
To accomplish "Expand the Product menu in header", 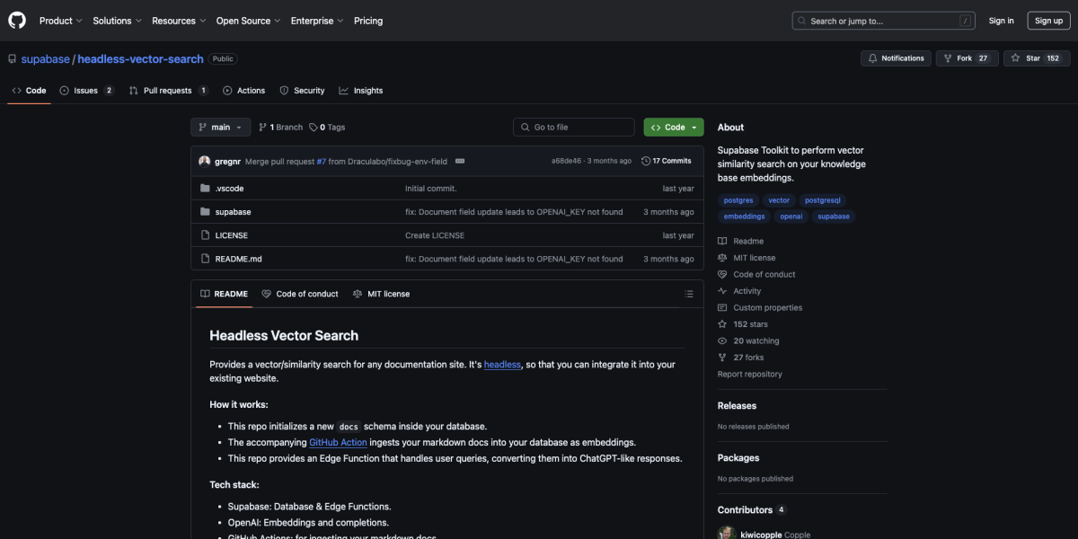I will pyautogui.click(x=60, y=21).
